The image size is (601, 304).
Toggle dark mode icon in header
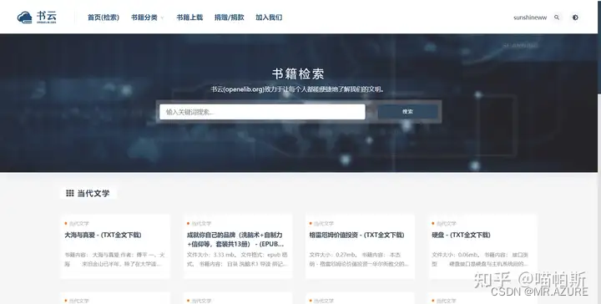(x=575, y=18)
